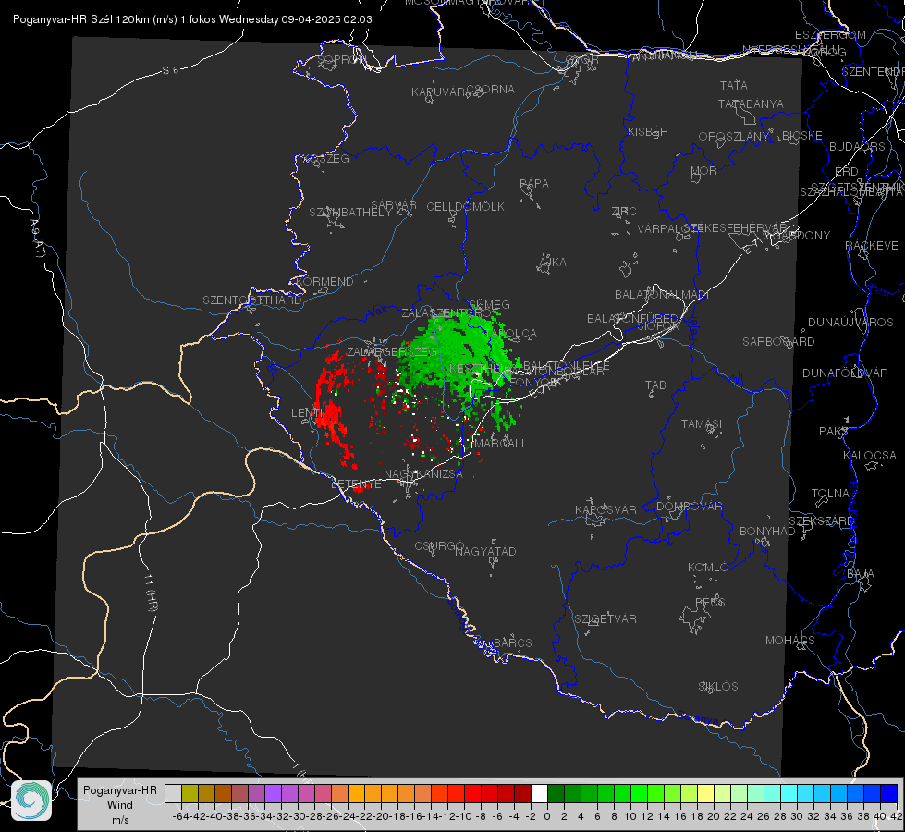The width and height of the screenshot is (905, 832).
Task: Select the light gray swatch starting the legend
Action: (173, 793)
